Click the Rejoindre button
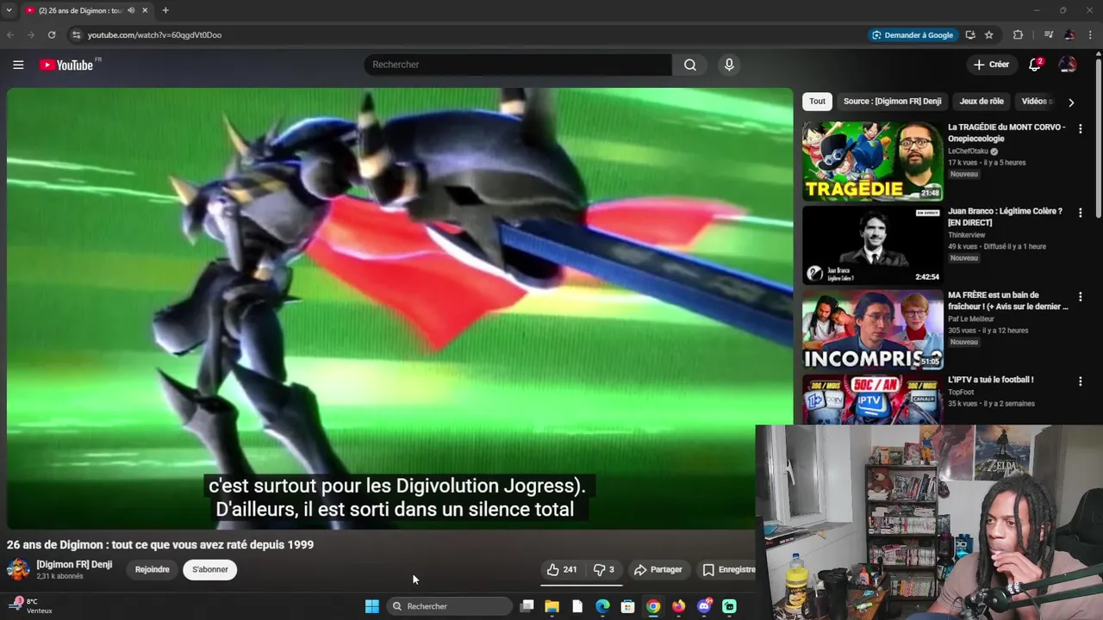Screen dimensions: 1103x620 click(x=153, y=569)
